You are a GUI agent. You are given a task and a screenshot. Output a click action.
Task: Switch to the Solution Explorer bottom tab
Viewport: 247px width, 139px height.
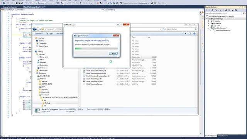[x=211, y=136]
